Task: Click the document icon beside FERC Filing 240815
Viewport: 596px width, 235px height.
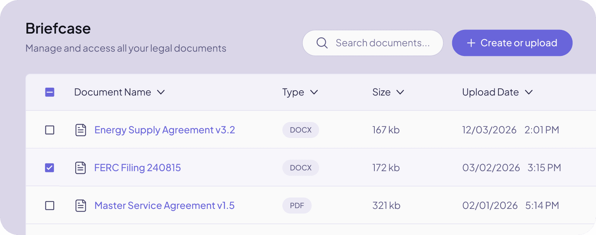Action: click(81, 168)
